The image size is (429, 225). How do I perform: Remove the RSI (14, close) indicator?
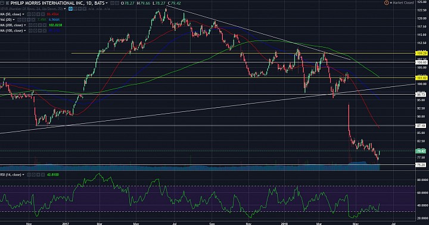[x=43, y=174]
